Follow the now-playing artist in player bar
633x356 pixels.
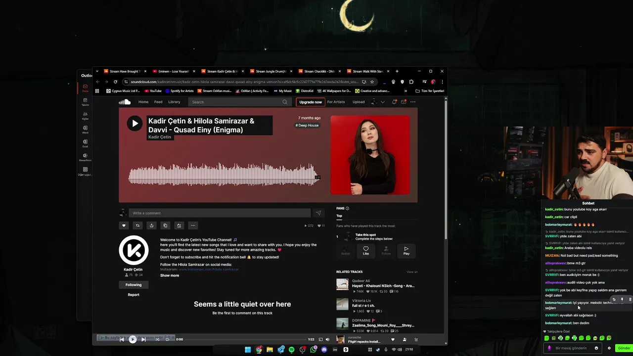[x=405, y=340]
